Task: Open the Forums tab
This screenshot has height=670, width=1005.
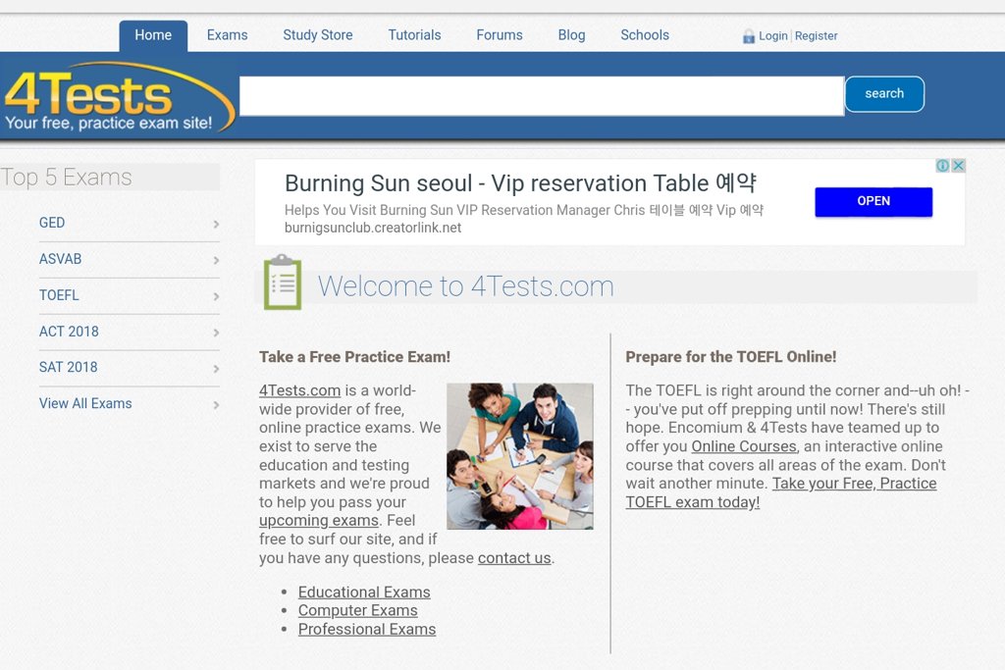Action: [x=499, y=35]
